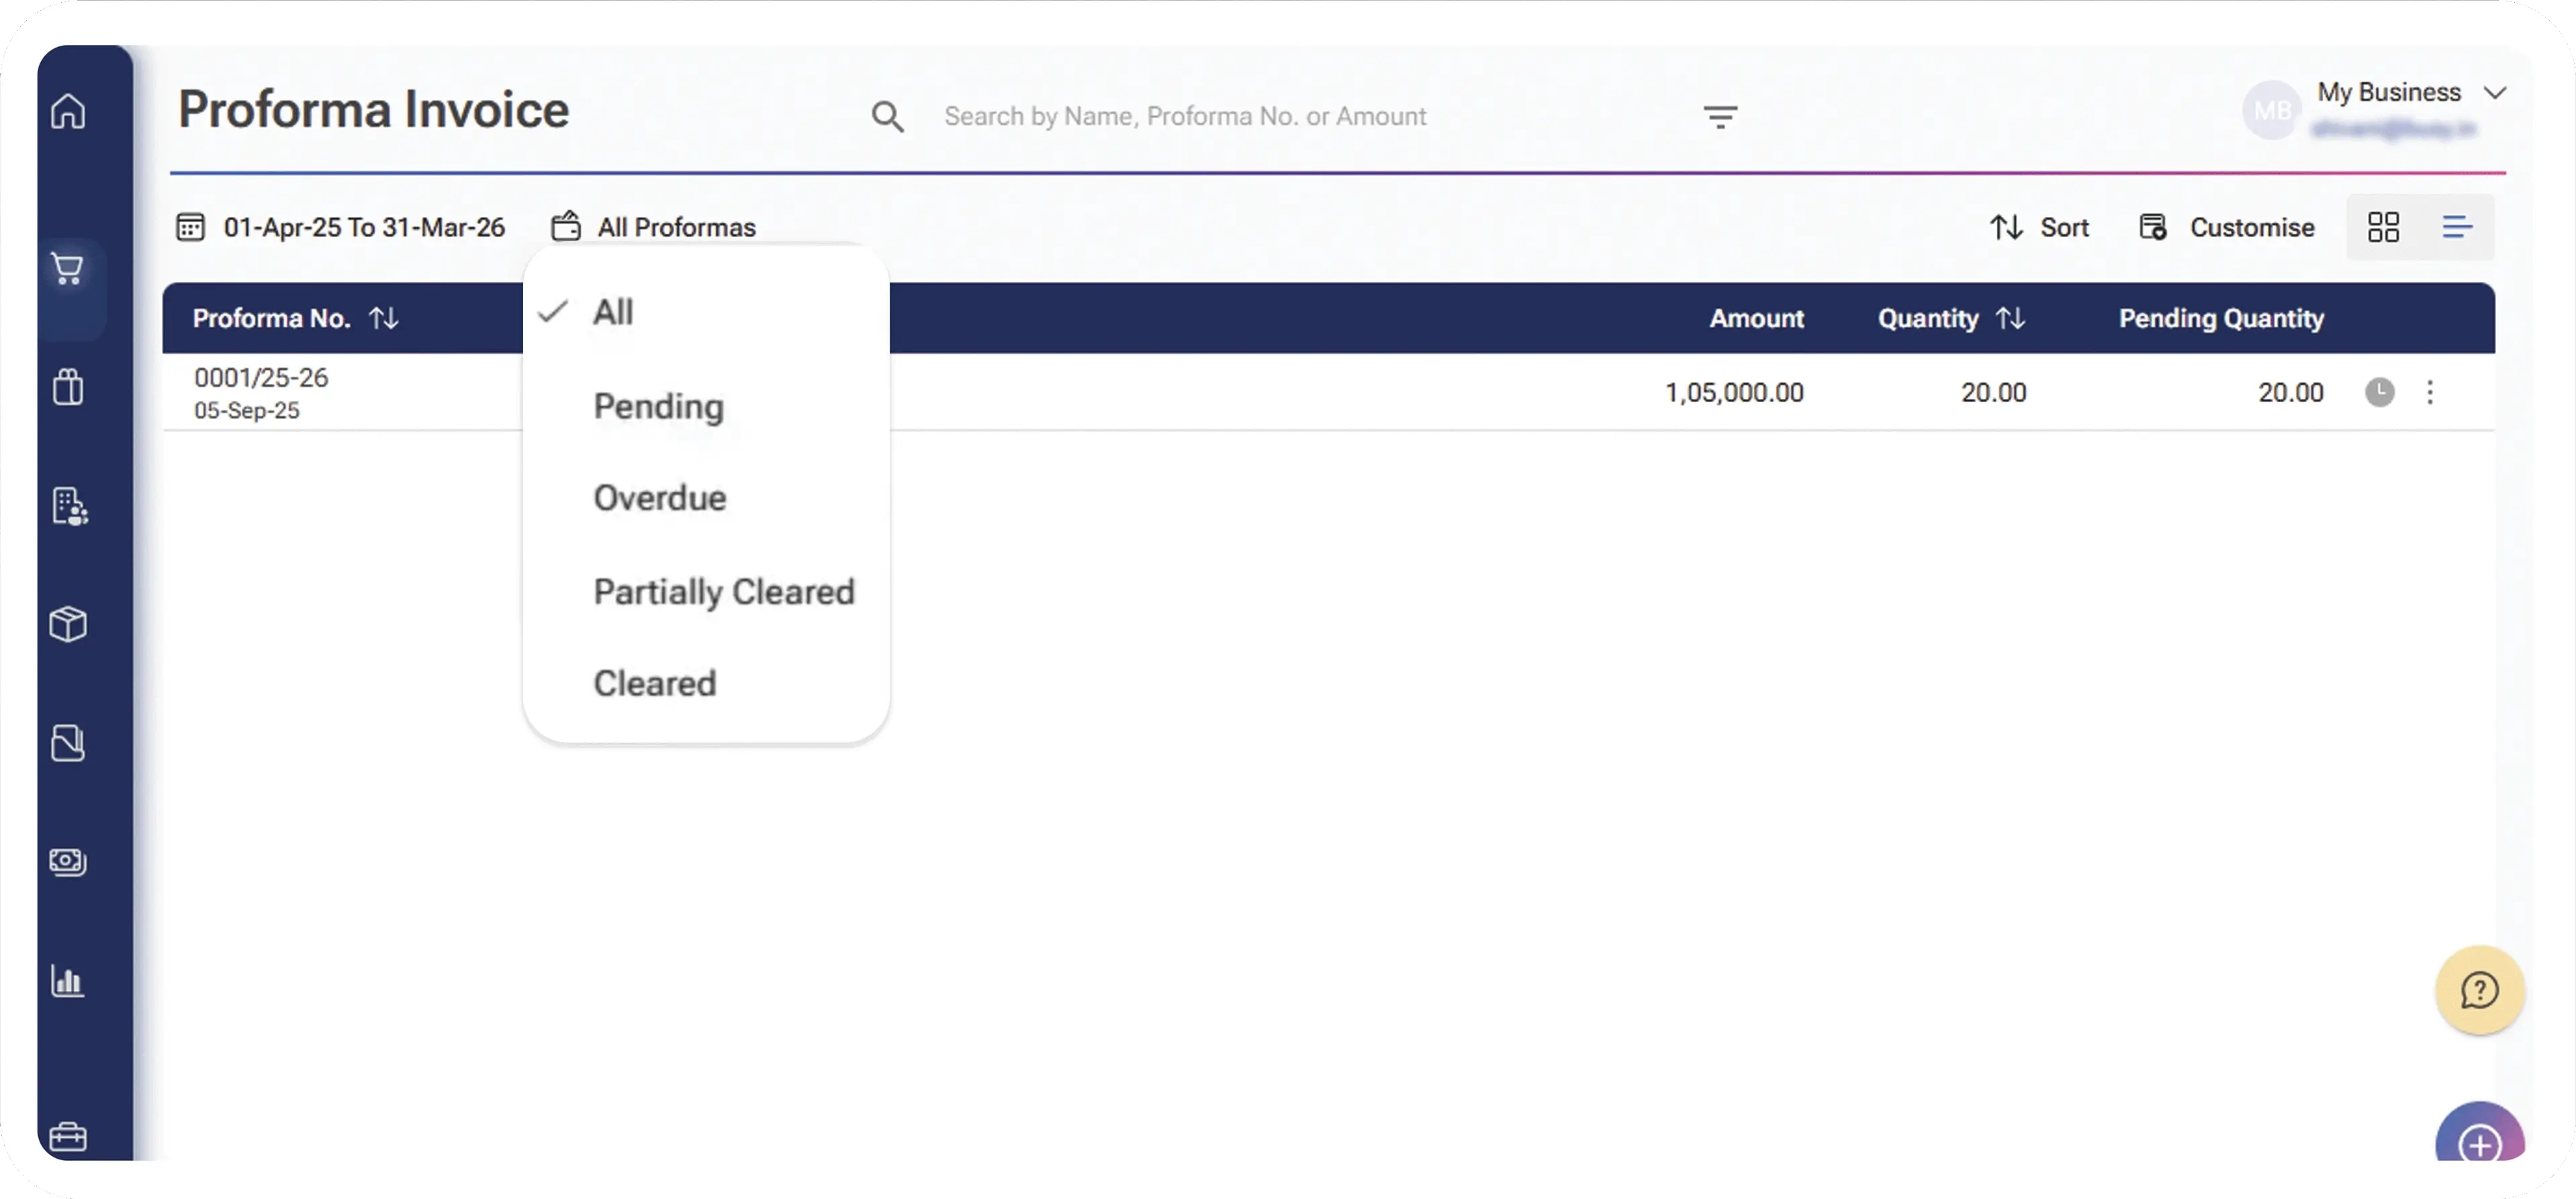Open the shopping bag sidebar icon

(68, 387)
